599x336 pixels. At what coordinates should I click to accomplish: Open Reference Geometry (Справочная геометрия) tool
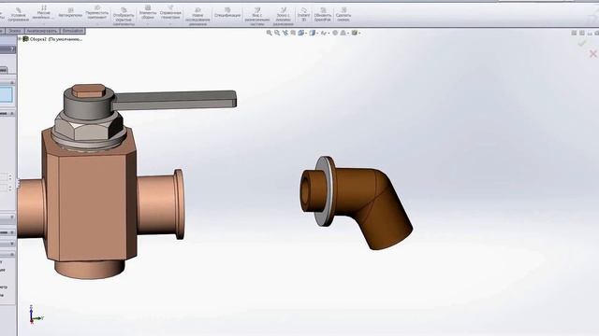[x=170, y=12]
